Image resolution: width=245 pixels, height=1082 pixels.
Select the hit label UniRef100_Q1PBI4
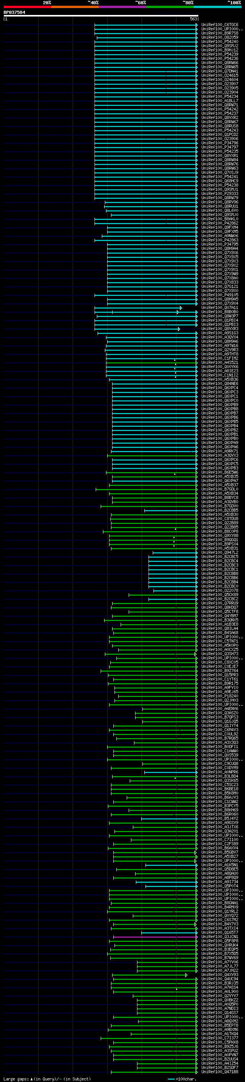tap(220, 320)
